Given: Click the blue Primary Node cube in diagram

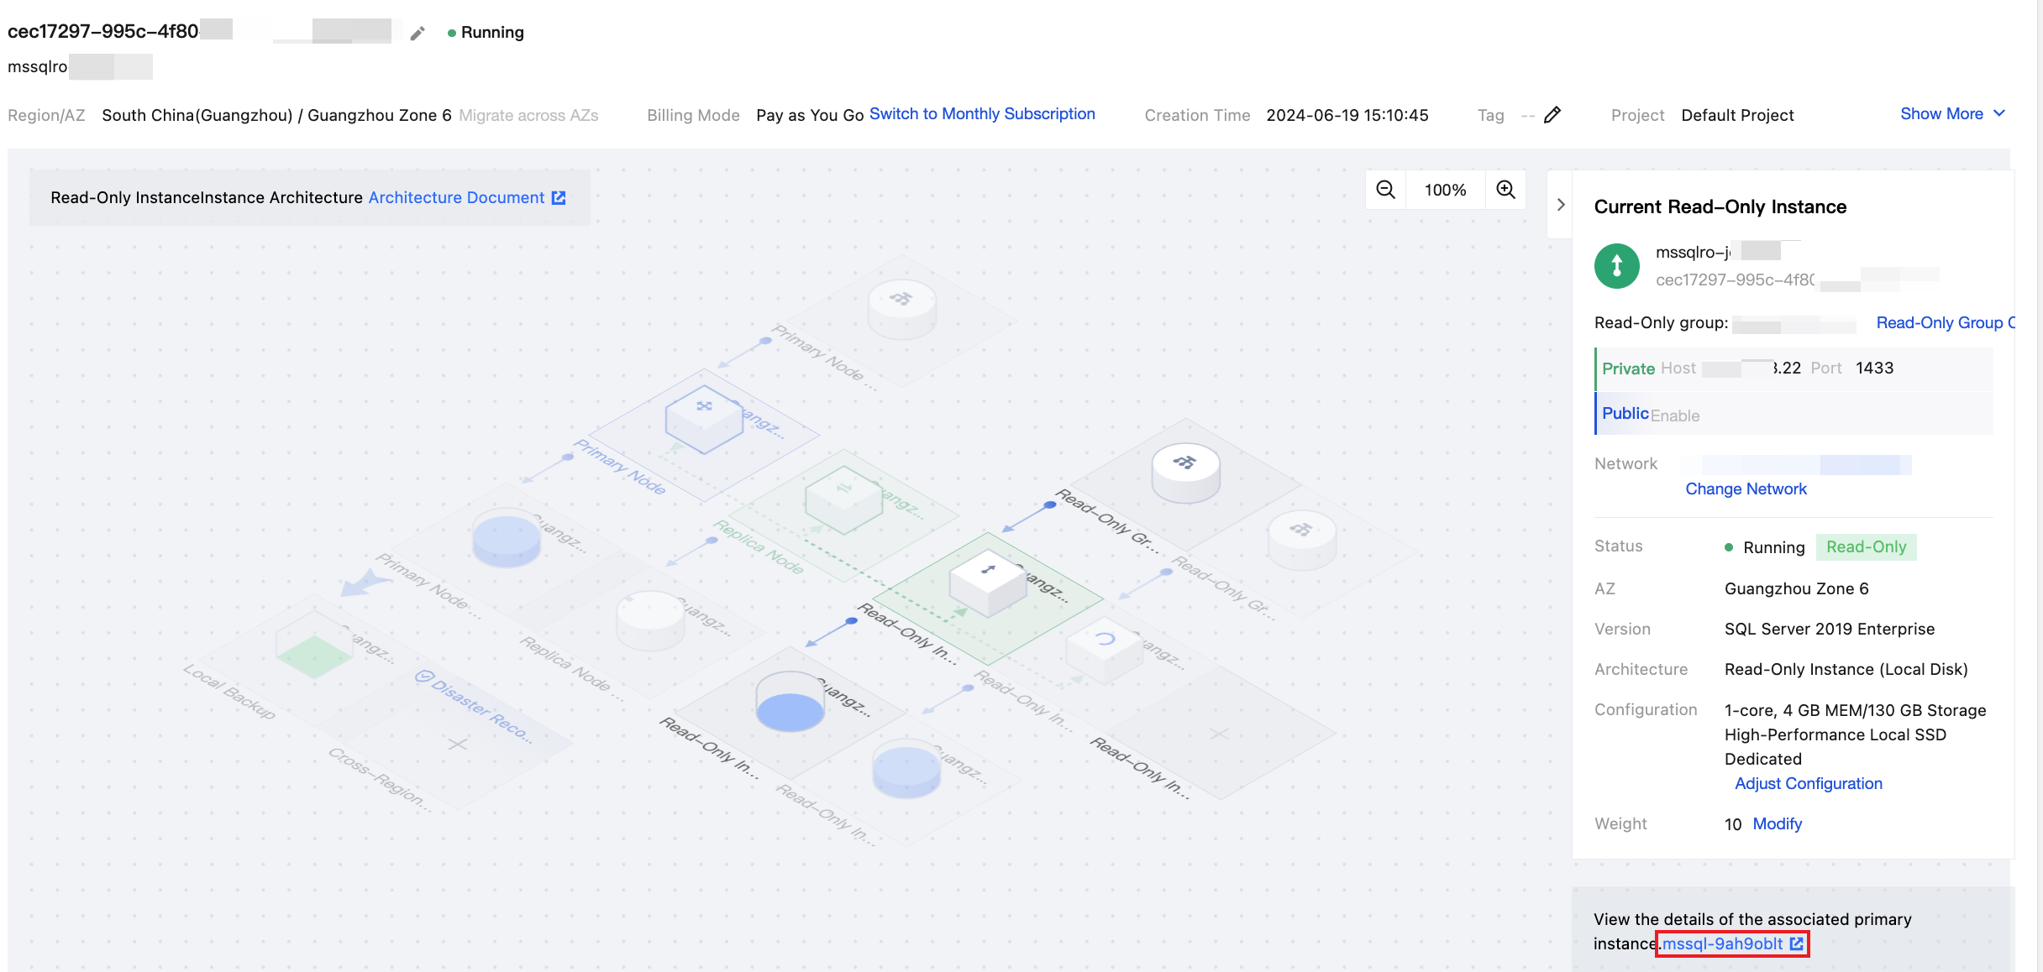Looking at the screenshot, I should coord(704,417).
